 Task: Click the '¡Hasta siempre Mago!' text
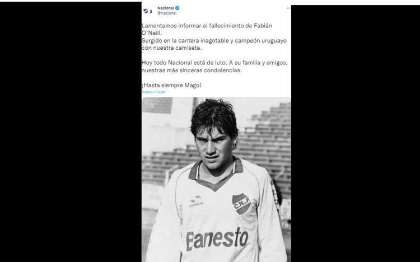(x=171, y=85)
